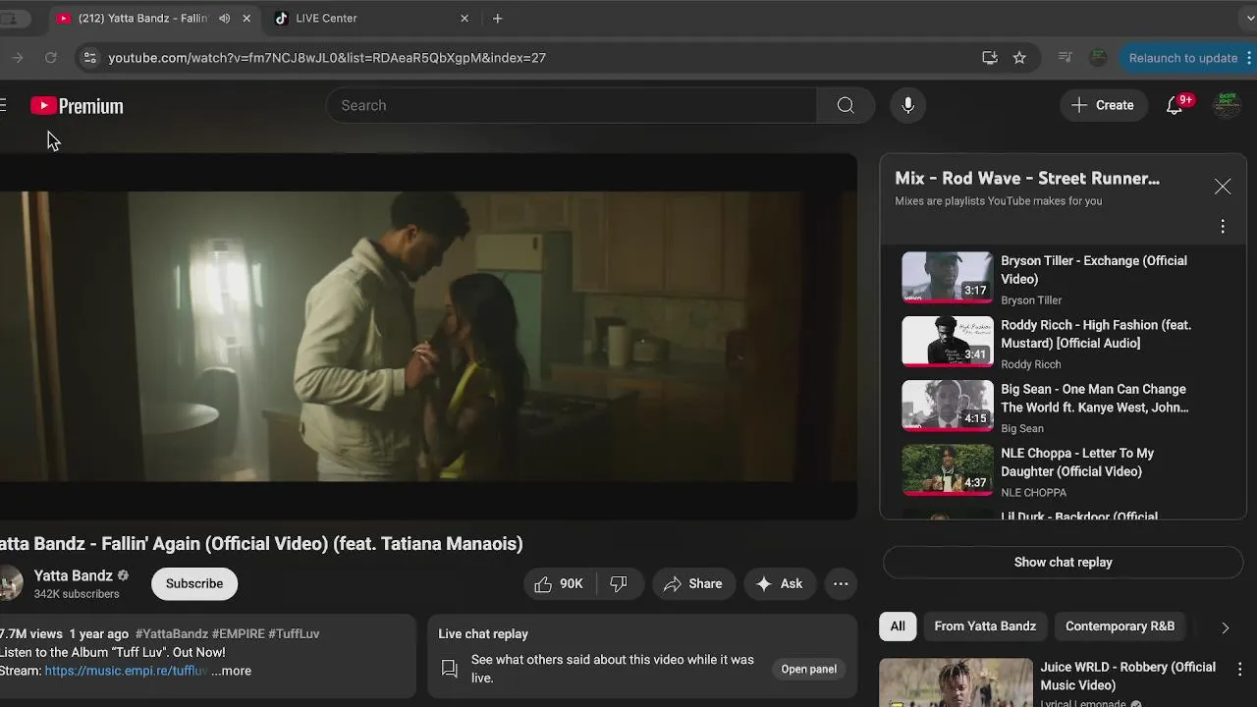Click the #TuffLuv hashtag
Viewport: 1257px width, 707px height.
(294, 634)
